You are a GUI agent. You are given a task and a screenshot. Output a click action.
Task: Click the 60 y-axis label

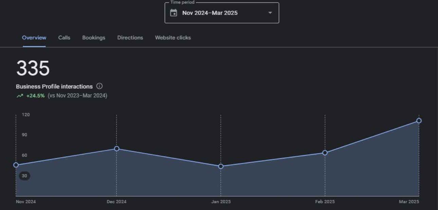tap(24, 155)
